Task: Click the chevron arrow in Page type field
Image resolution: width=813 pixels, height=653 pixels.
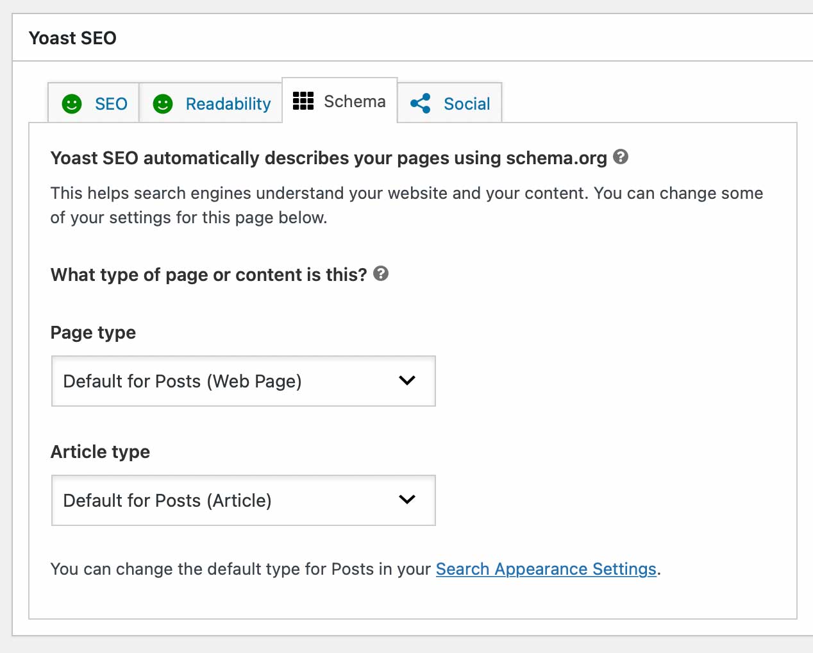Action: pyautogui.click(x=407, y=381)
